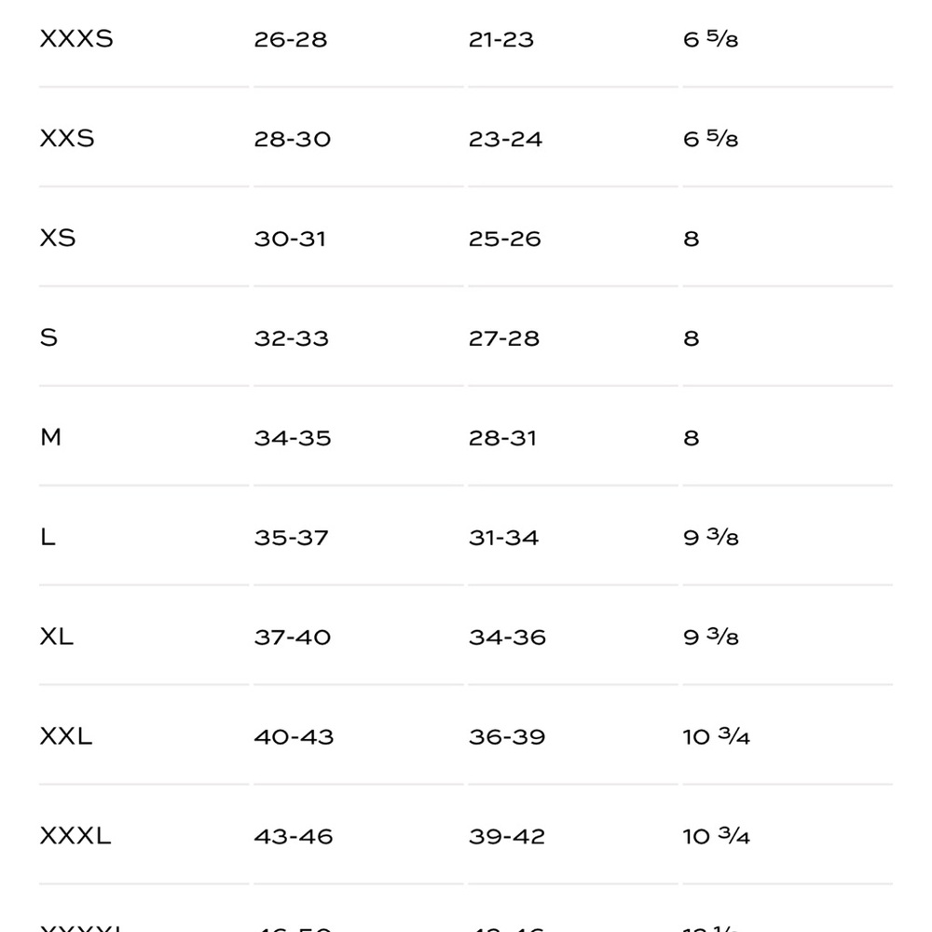932x932 pixels.
Task: Click the 37-40 measurement cell
Action: tap(293, 637)
